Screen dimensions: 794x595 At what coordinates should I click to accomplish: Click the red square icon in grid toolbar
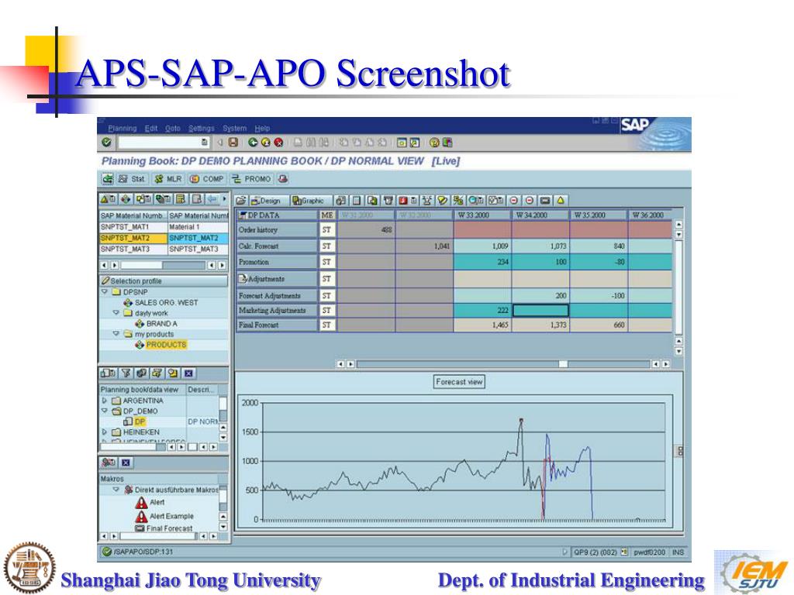pyautogui.click(x=403, y=201)
